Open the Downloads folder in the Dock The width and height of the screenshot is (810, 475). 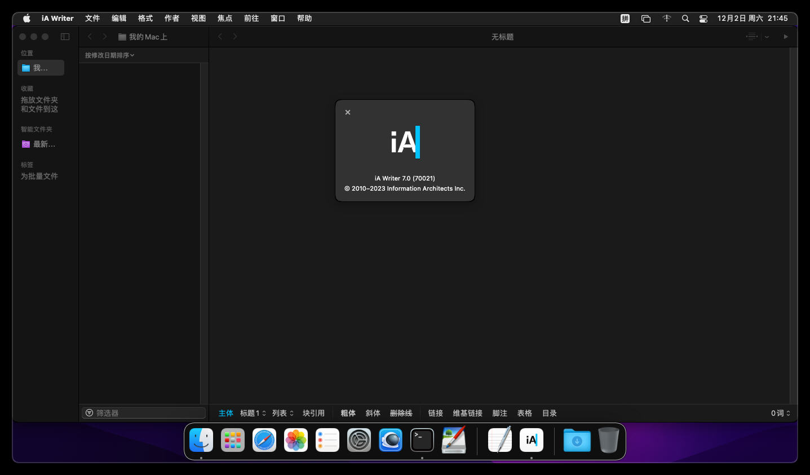[577, 440]
